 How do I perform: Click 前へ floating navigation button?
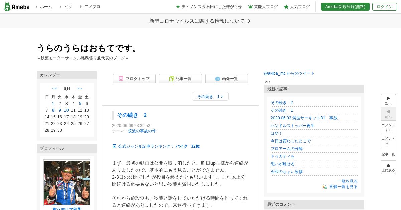tap(388, 114)
